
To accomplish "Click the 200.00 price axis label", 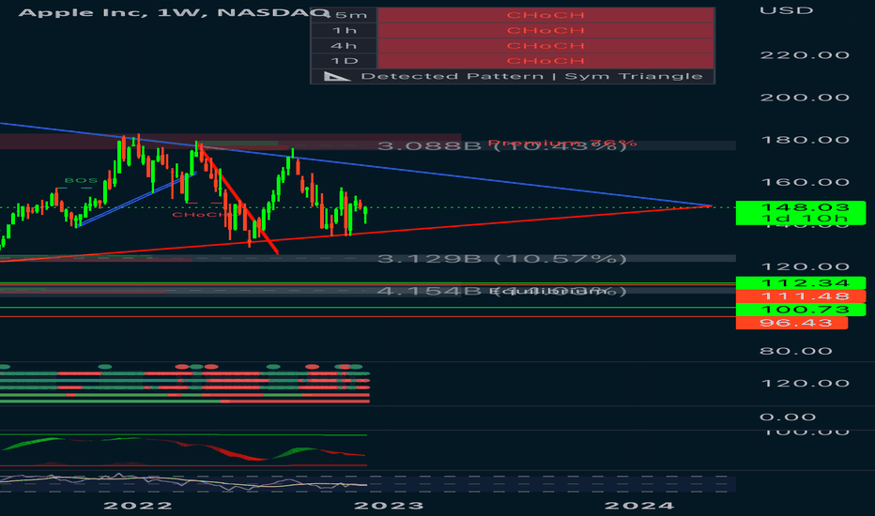I will 805,98.
